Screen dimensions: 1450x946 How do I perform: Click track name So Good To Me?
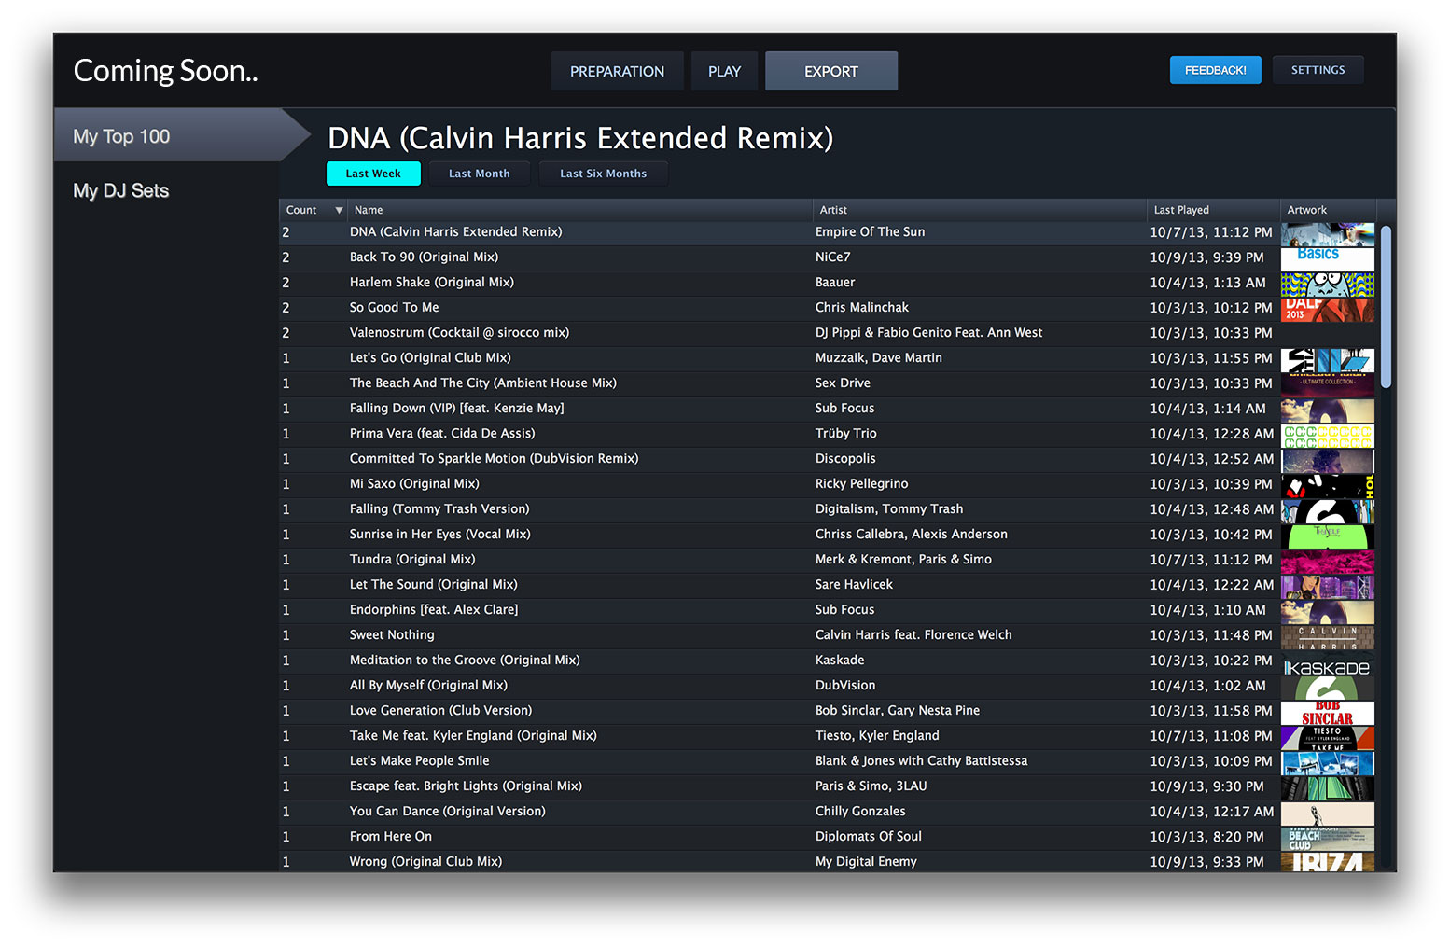coord(394,308)
